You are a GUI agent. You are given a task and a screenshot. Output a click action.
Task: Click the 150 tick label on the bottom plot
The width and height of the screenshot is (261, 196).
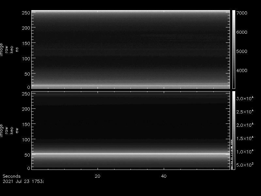tap(26, 124)
